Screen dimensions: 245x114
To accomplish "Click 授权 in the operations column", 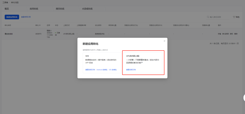I will pyautogui.click(x=232, y=34).
